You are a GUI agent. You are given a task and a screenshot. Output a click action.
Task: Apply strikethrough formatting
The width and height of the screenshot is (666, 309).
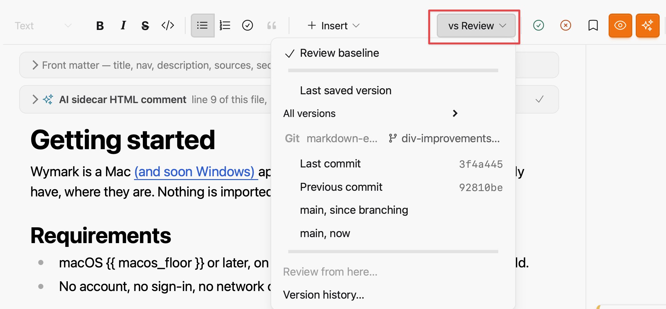point(145,26)
